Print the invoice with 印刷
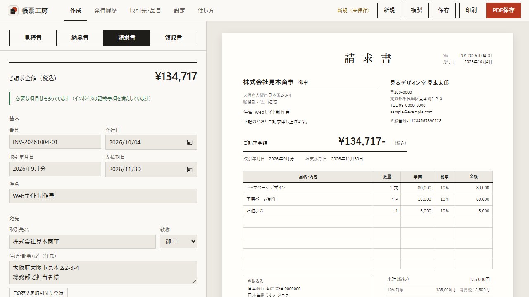 click(471, 11)
